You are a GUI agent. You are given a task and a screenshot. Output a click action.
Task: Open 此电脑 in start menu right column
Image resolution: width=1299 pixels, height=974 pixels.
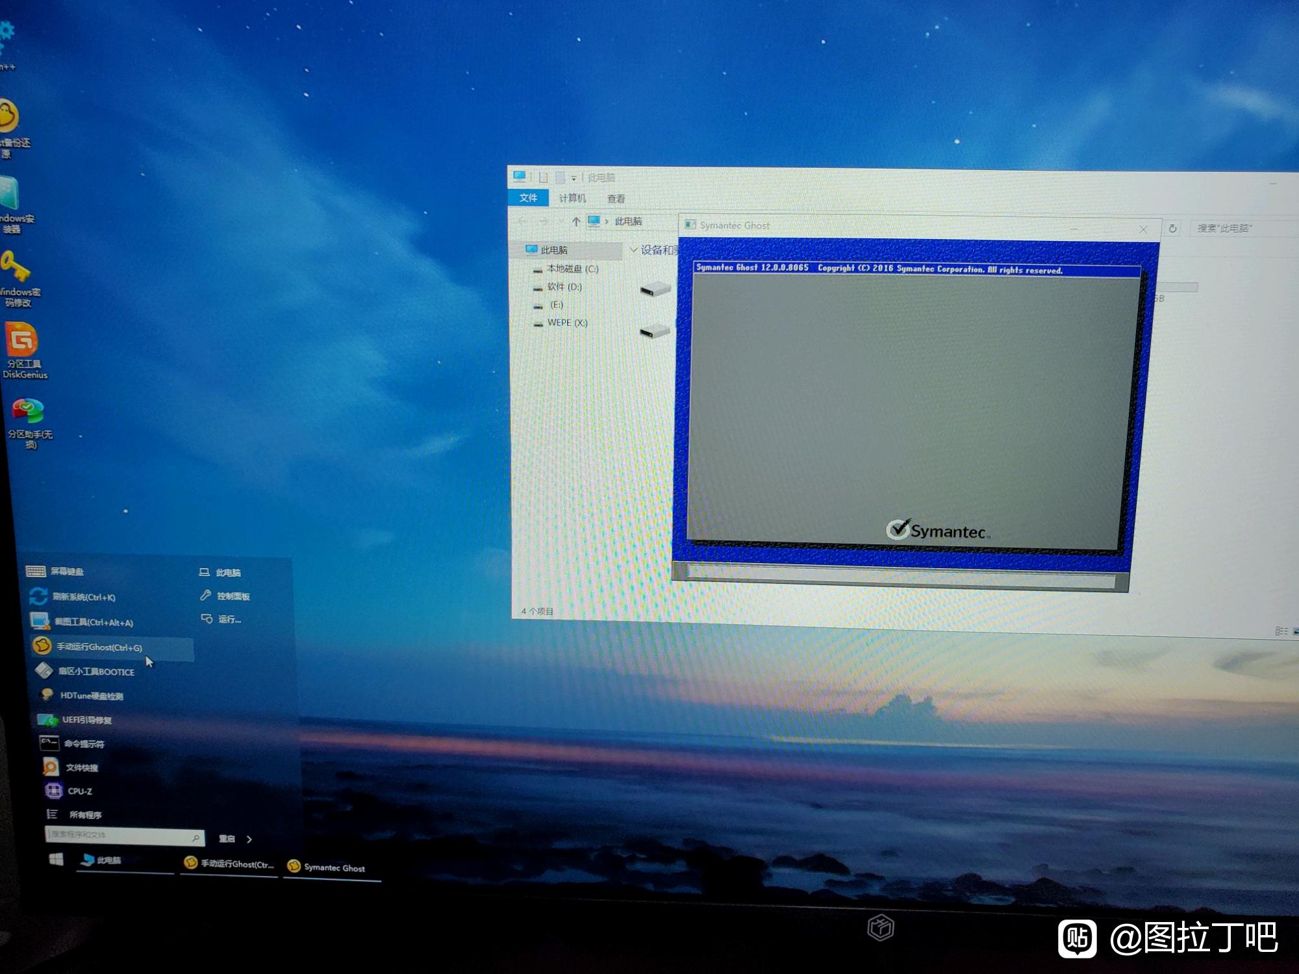point(220,573)
